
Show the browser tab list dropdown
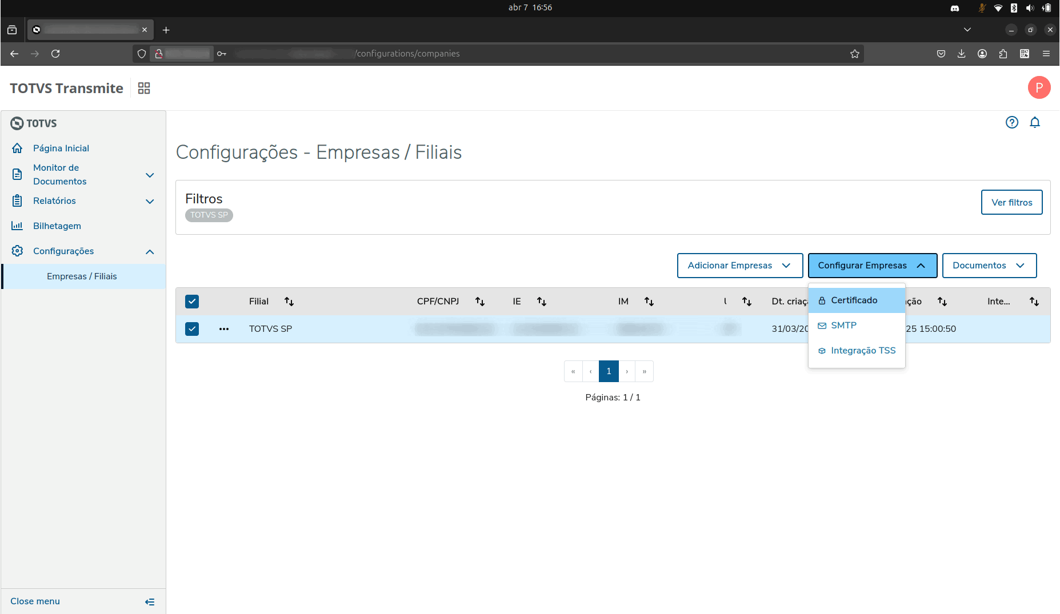point(967,30)
